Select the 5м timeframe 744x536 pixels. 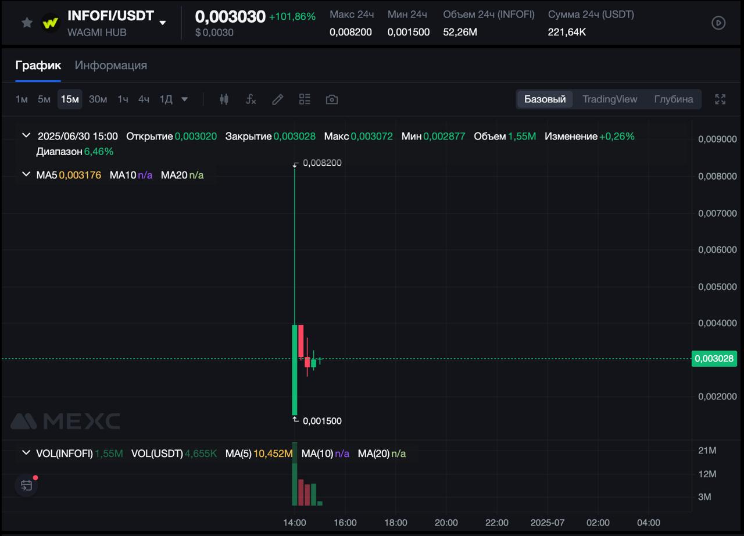44,99
